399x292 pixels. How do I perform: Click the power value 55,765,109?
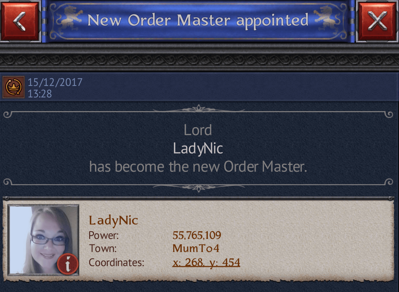coord(197,235)
